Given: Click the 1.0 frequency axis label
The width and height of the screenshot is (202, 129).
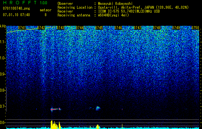Looking at the screenshot, I should [x=3, y=58].
